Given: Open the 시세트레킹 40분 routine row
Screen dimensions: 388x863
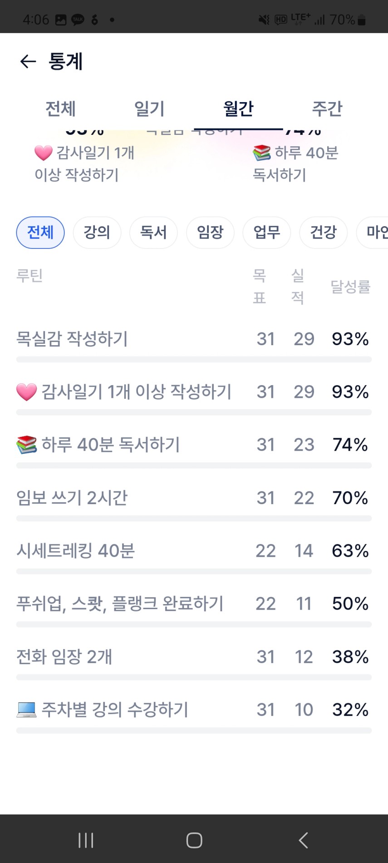Looking at the screenshot, I should click(76, 551).
